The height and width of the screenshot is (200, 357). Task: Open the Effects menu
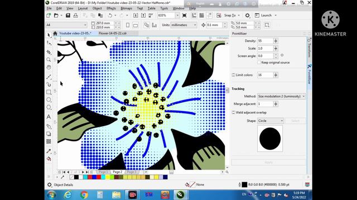click(x=111, y=8)
